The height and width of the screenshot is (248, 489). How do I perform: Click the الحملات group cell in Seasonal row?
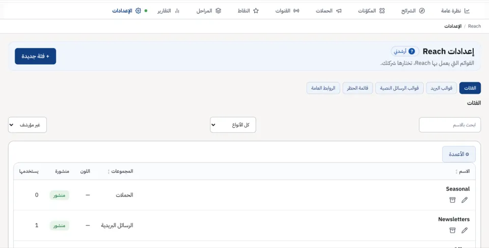click(124, 195)
